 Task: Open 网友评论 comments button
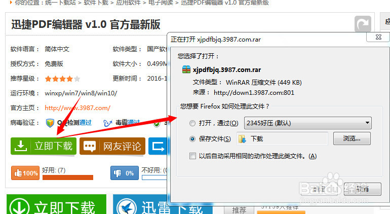point(112,146)
